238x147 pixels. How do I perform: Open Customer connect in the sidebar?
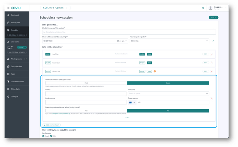(17, 81)
